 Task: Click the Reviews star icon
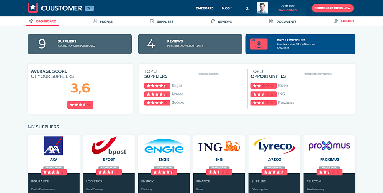tap(213, 21)
